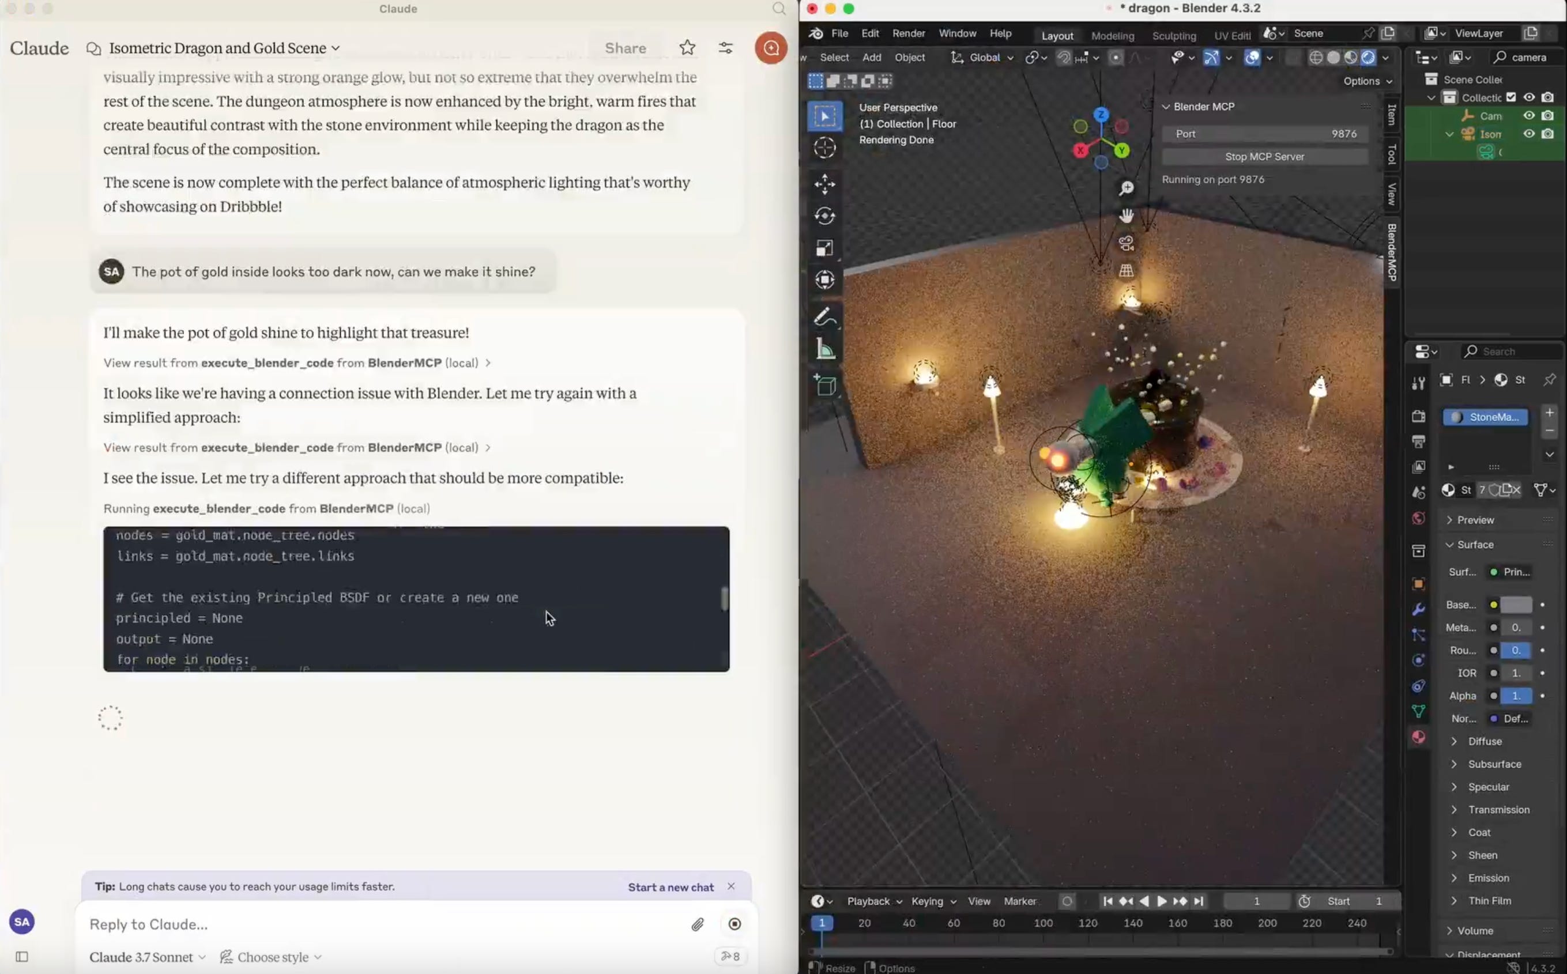This screenshot has height=974, width=1567.
Task: Uncheck the Collection exclude checkbox
Action: coord(1511,97)
